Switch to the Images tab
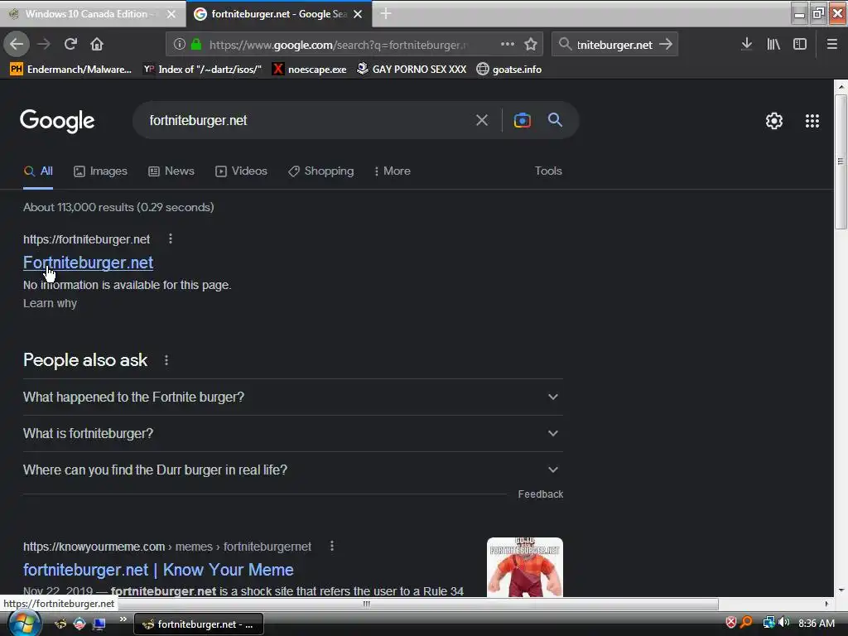848x636 pixels. [100, 171]
